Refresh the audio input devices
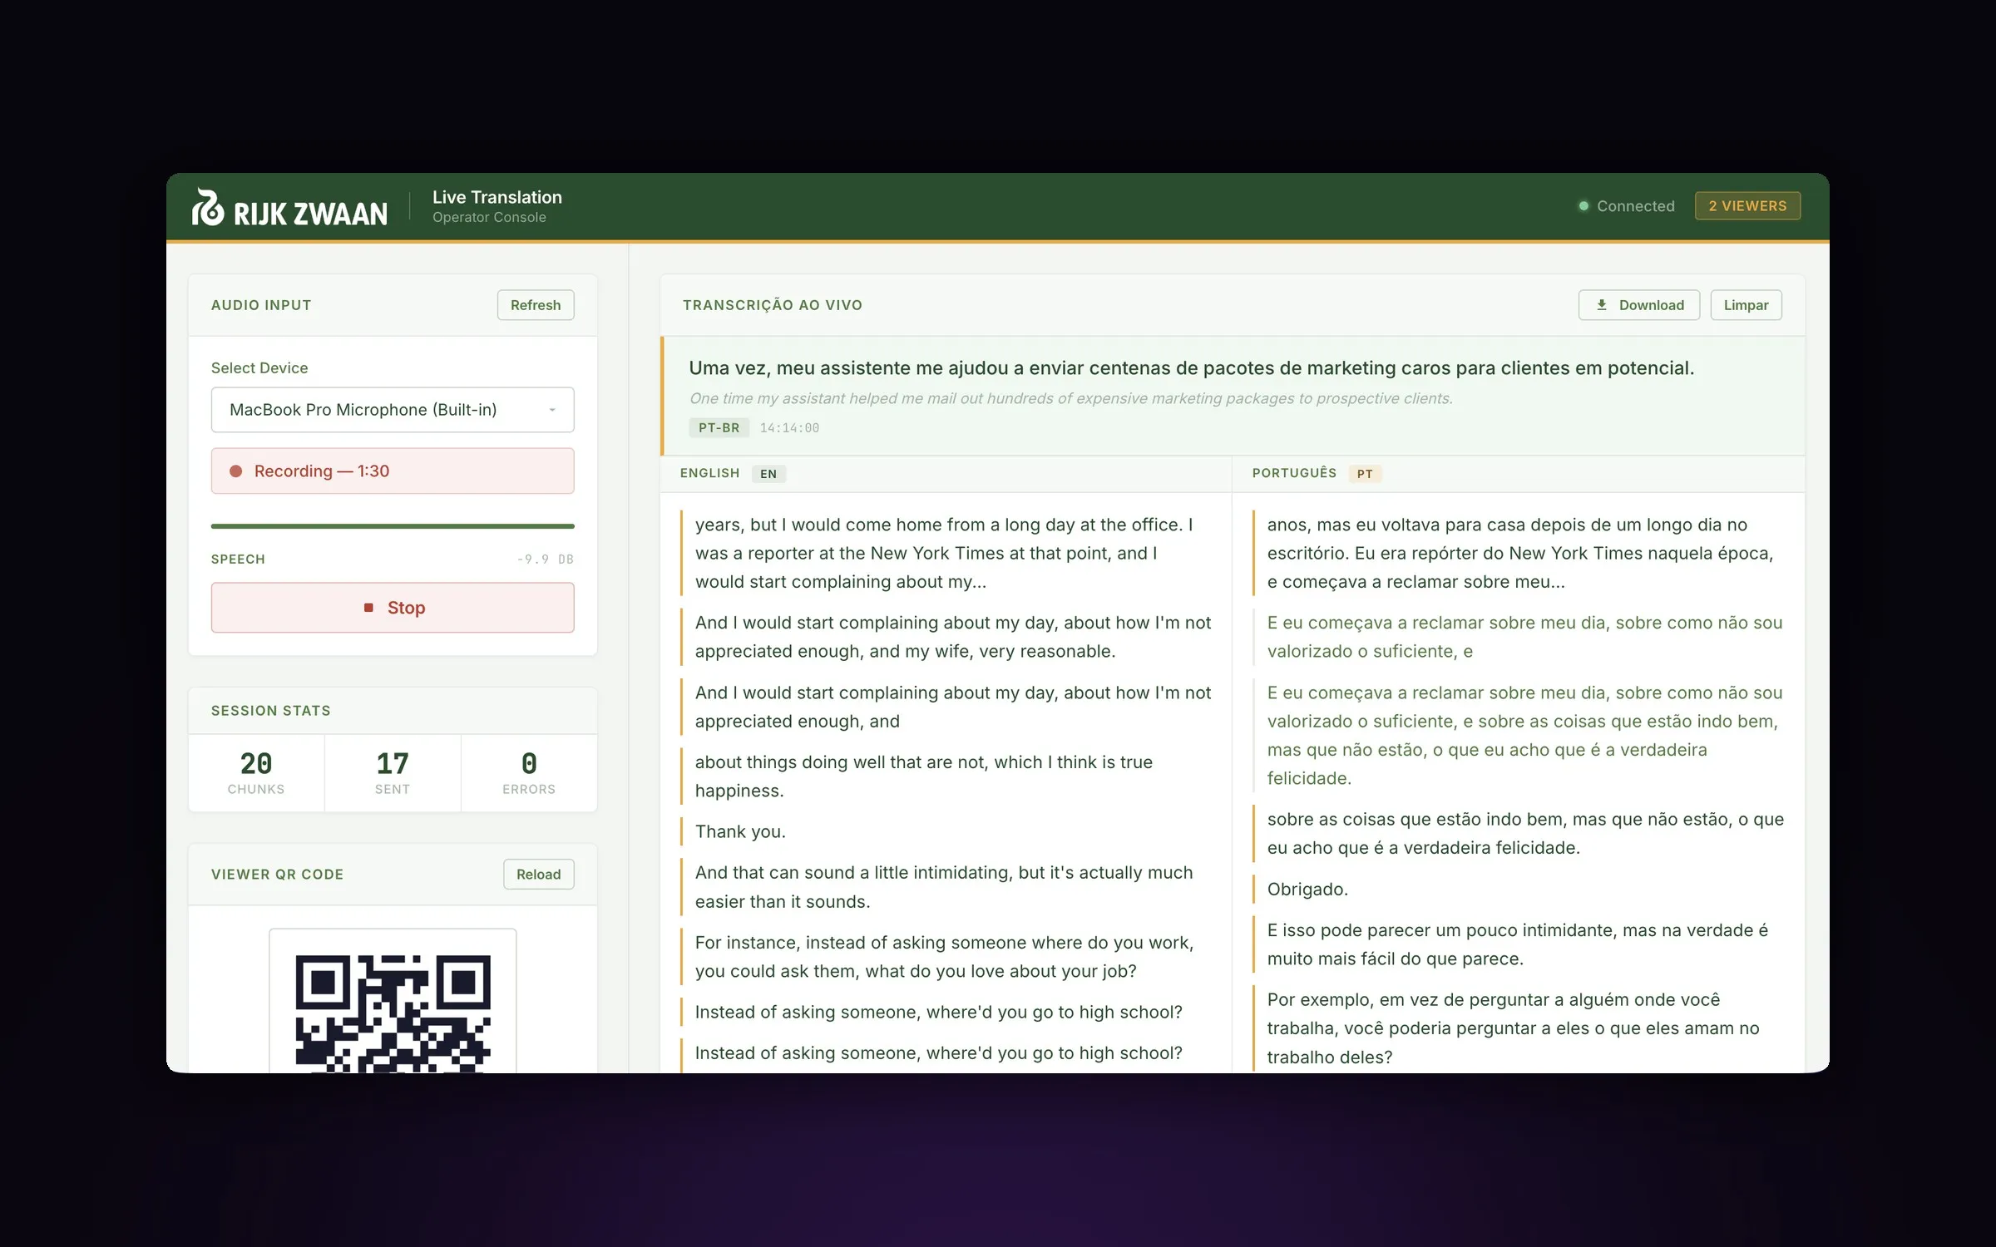The width and height of the screenshot is (1996, 1247). tap(536, 305)
